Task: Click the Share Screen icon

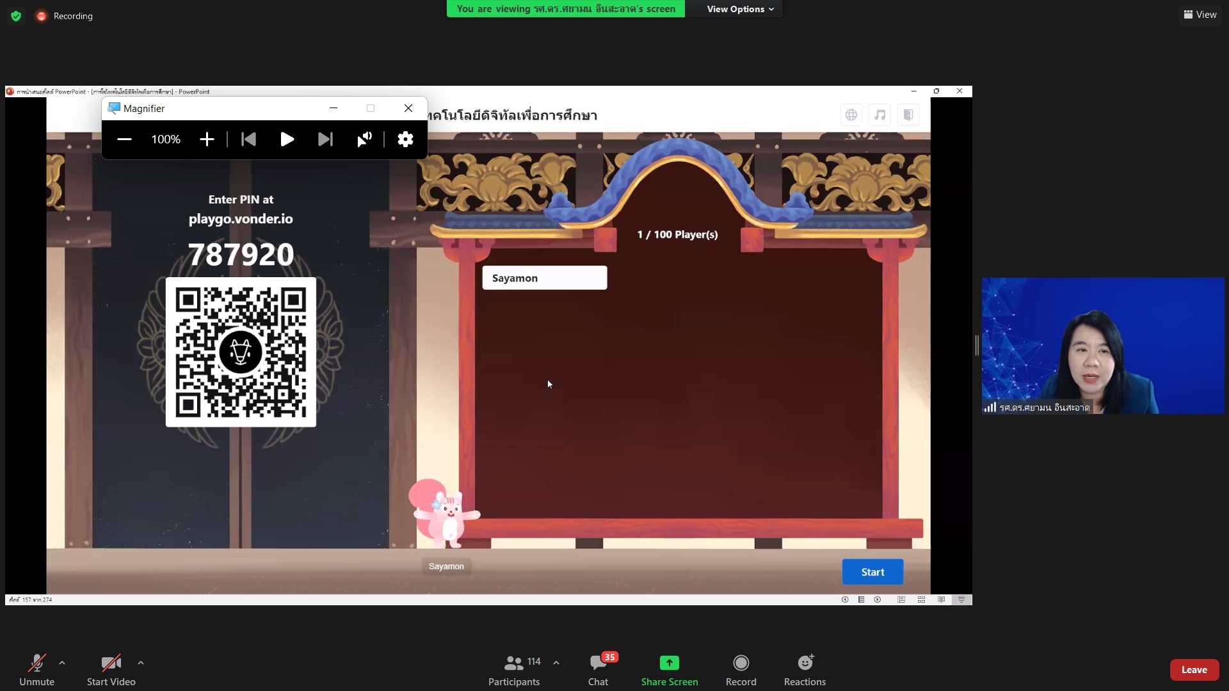Action: (x=670, y=663)
